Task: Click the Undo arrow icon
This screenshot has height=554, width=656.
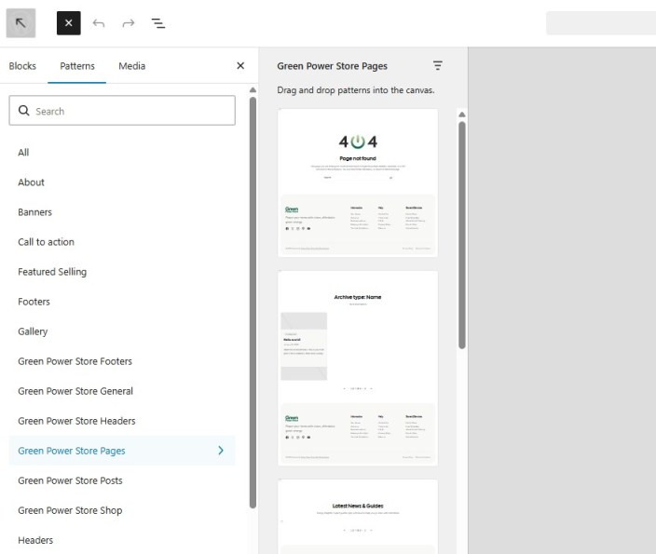Action: [x=99, y=23]
